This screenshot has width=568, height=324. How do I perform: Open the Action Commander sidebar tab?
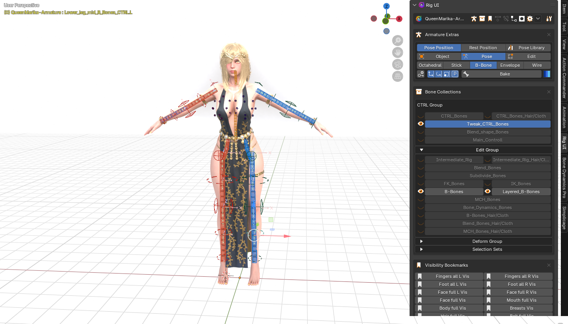click(x=564, y=78)
